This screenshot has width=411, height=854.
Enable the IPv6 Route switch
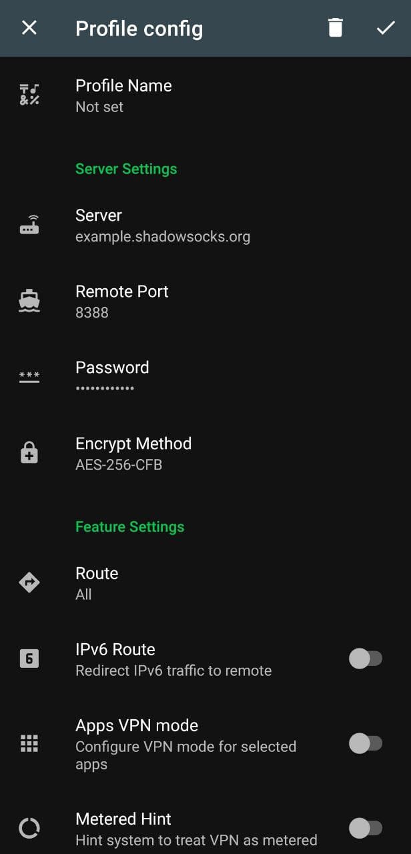click(x=365, y=659)
